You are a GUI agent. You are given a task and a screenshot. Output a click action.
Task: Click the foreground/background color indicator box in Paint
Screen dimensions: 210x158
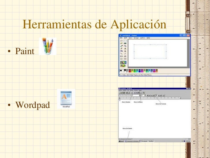[x=121, y=71]
